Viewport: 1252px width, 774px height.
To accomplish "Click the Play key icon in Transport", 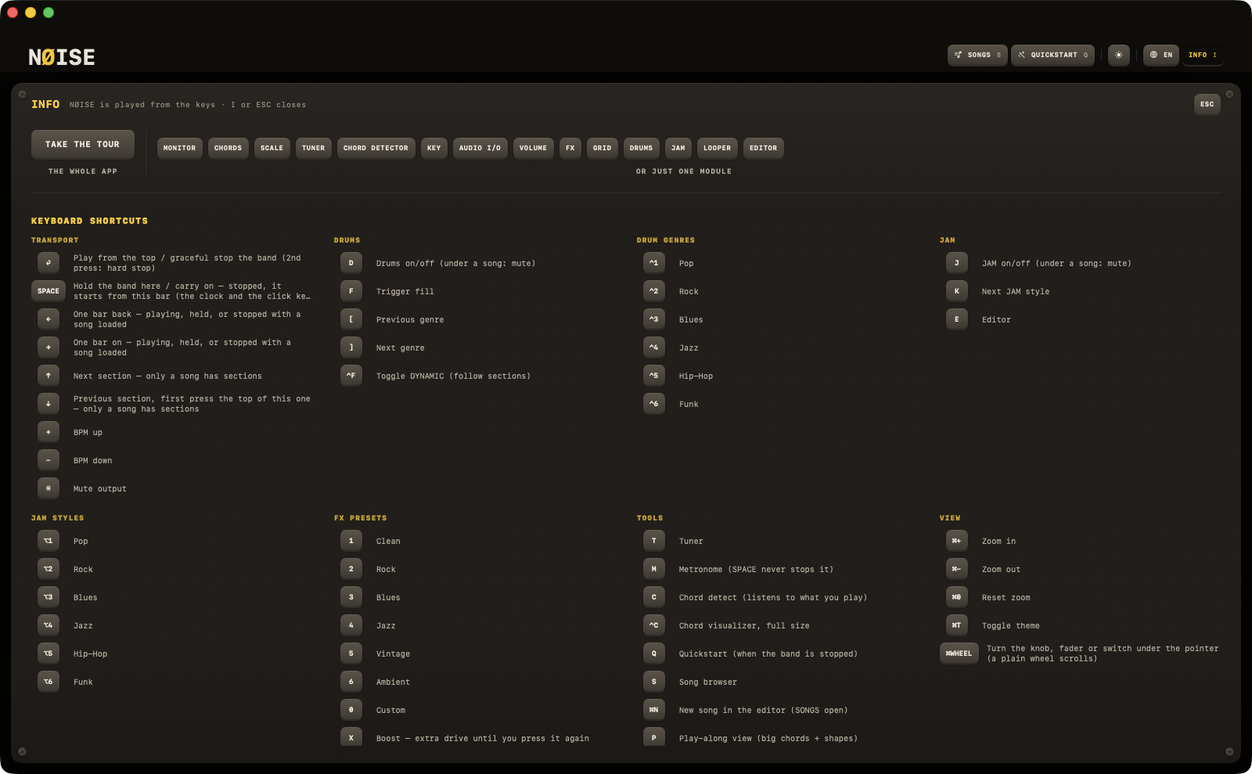I will (49, 262).
